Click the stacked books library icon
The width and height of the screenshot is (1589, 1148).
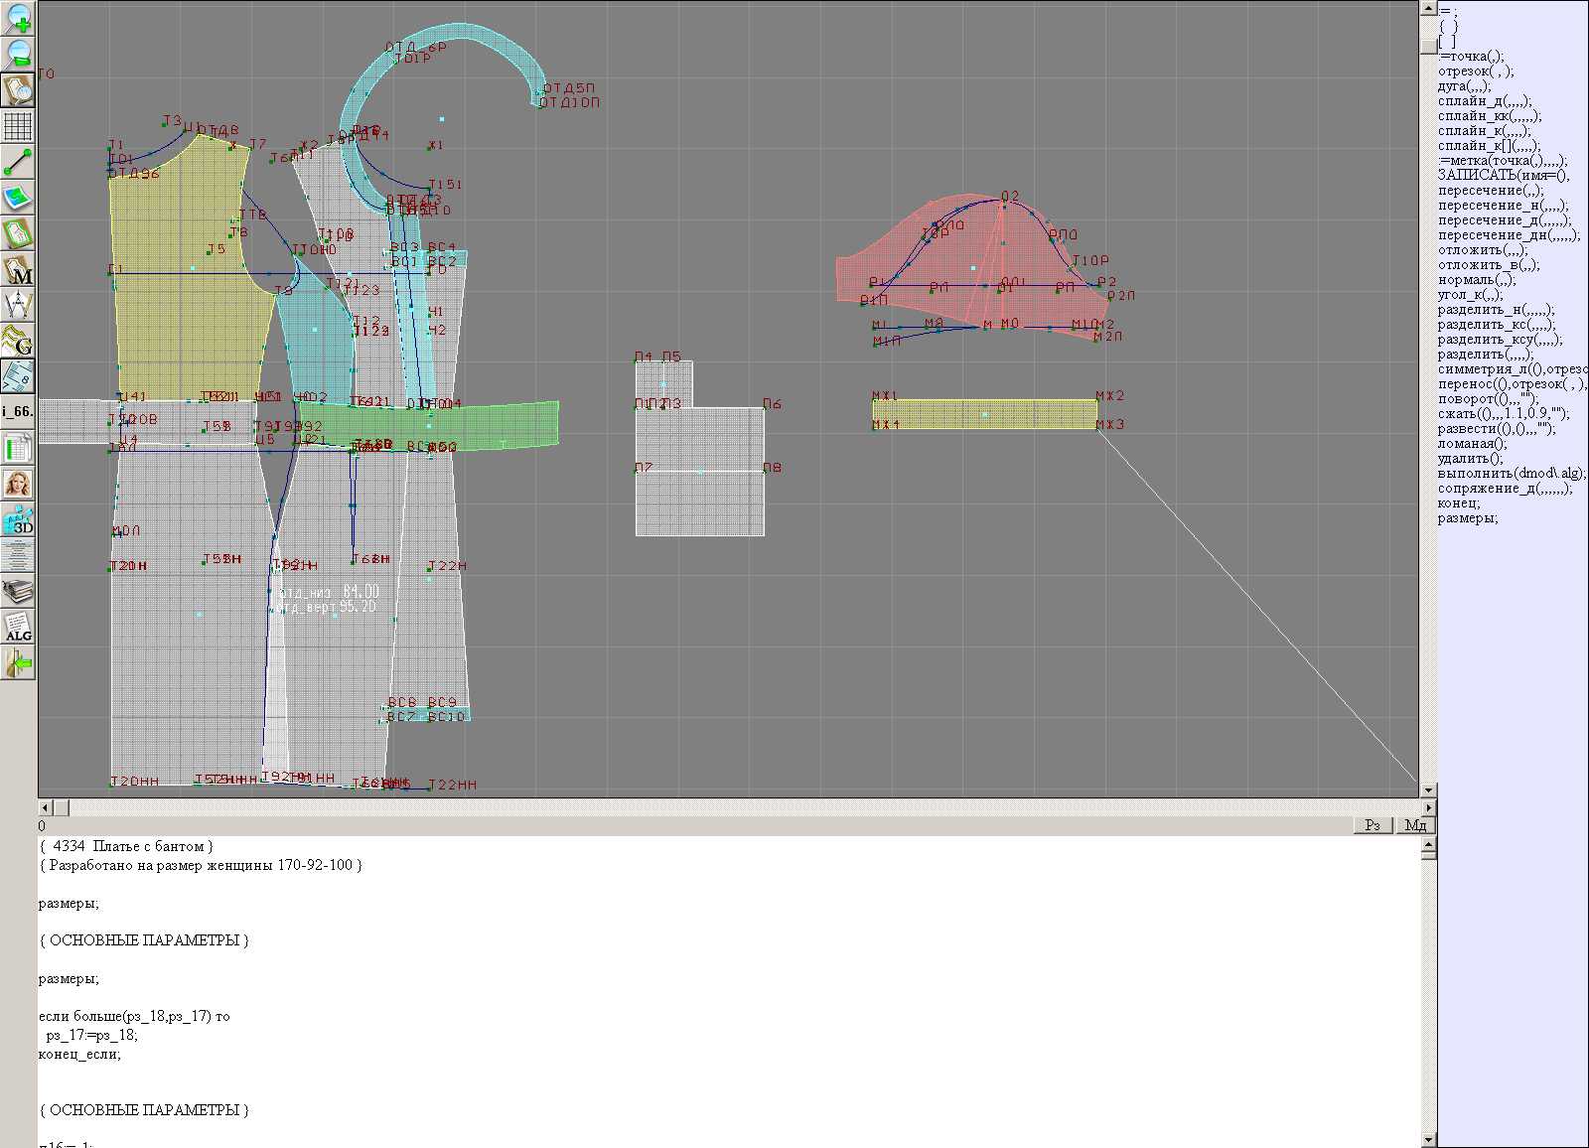click(18, 592)
